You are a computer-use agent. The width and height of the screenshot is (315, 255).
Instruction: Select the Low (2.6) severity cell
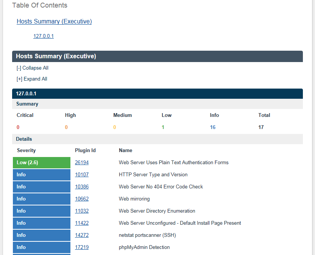click(42, 163)
